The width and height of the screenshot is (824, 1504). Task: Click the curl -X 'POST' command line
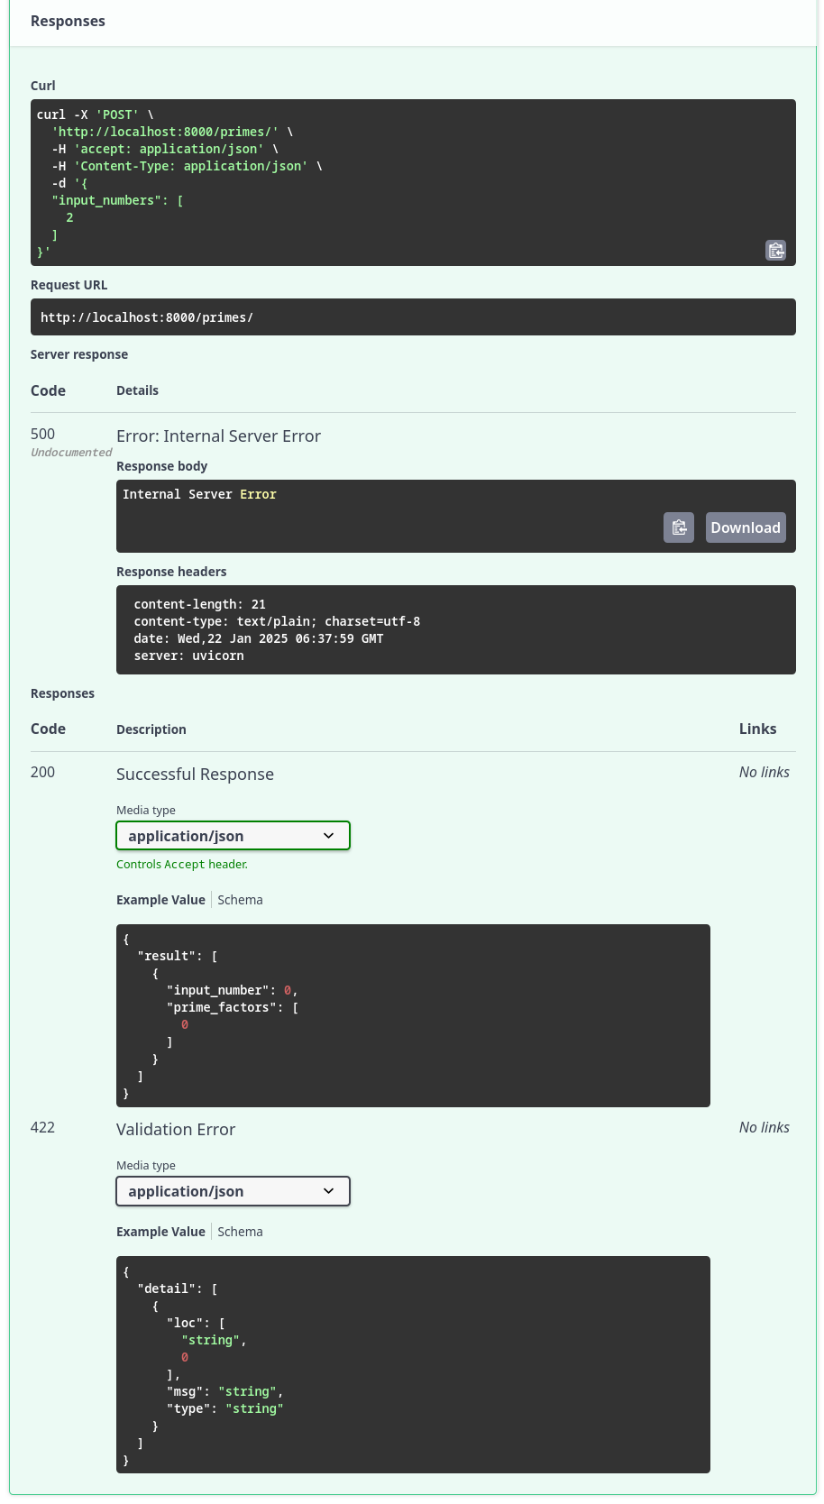coord(96,115)
